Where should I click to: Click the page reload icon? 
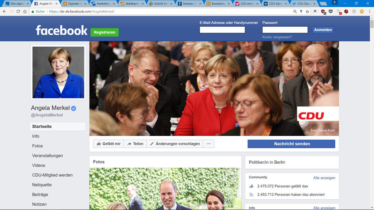click(18, 11)
